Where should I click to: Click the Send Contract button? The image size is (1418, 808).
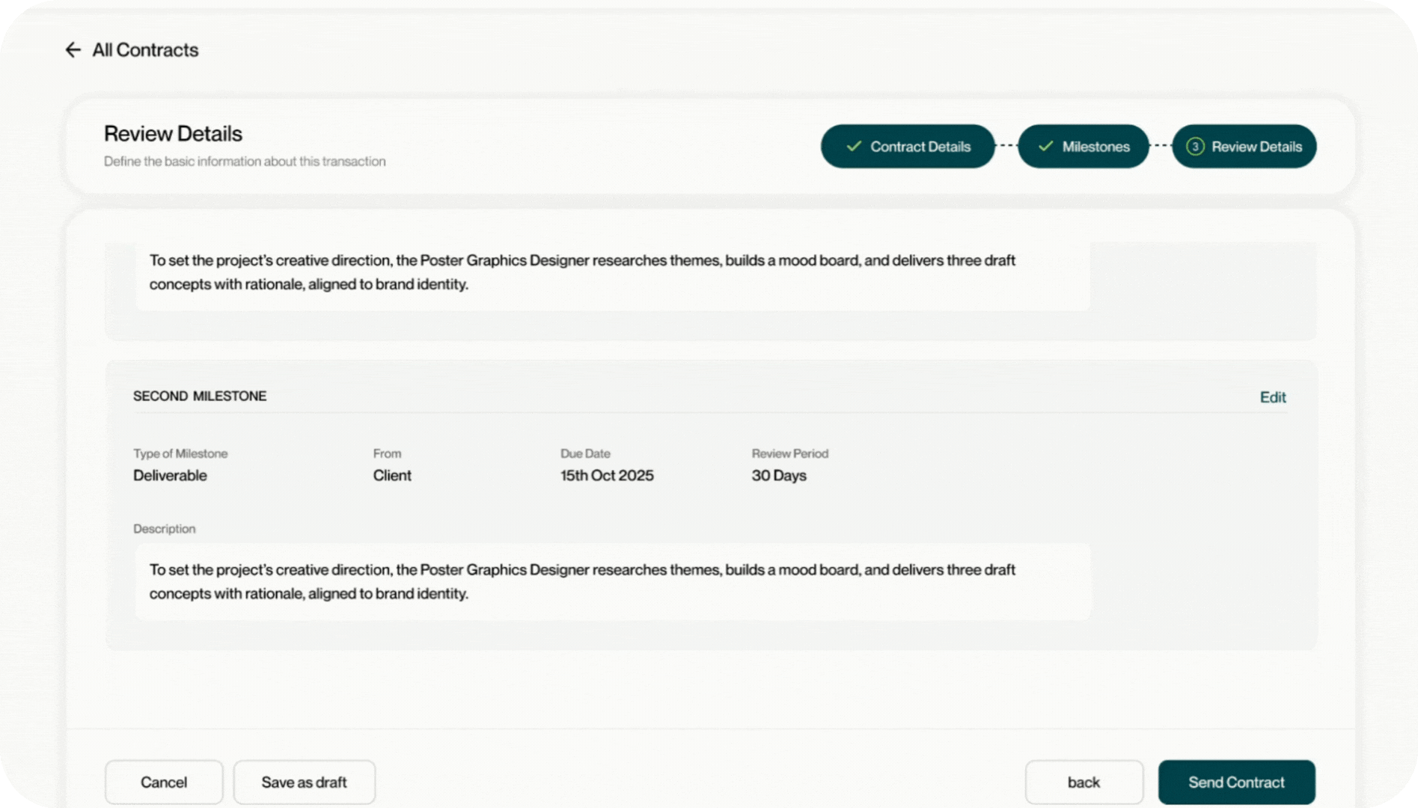1236,782
